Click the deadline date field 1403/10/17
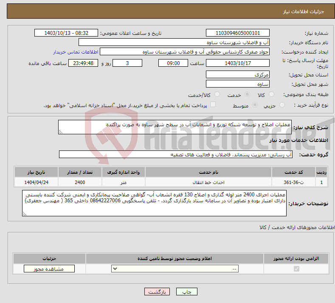This screenshot has height=303, width=335. click(x=238, y=63)
